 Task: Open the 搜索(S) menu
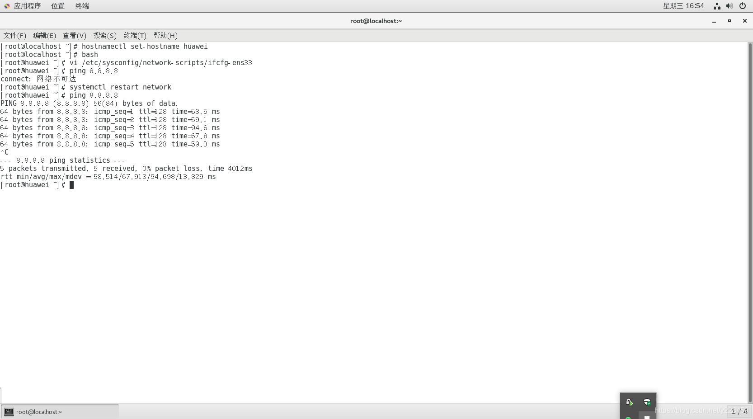pyautogui.click(x=105, y=35)
